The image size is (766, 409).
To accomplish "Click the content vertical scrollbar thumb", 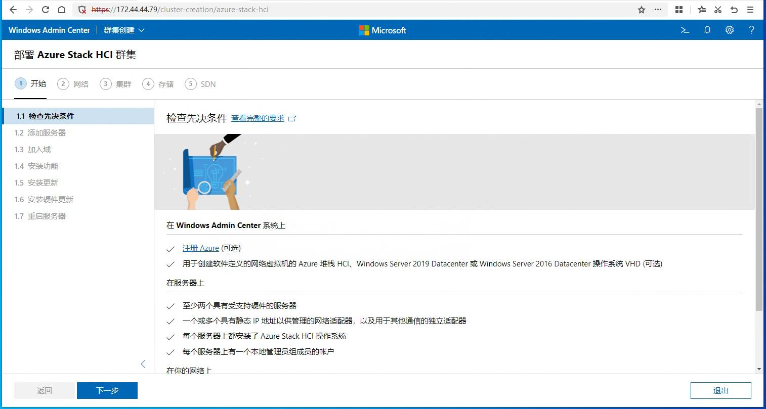I will 759,209.
